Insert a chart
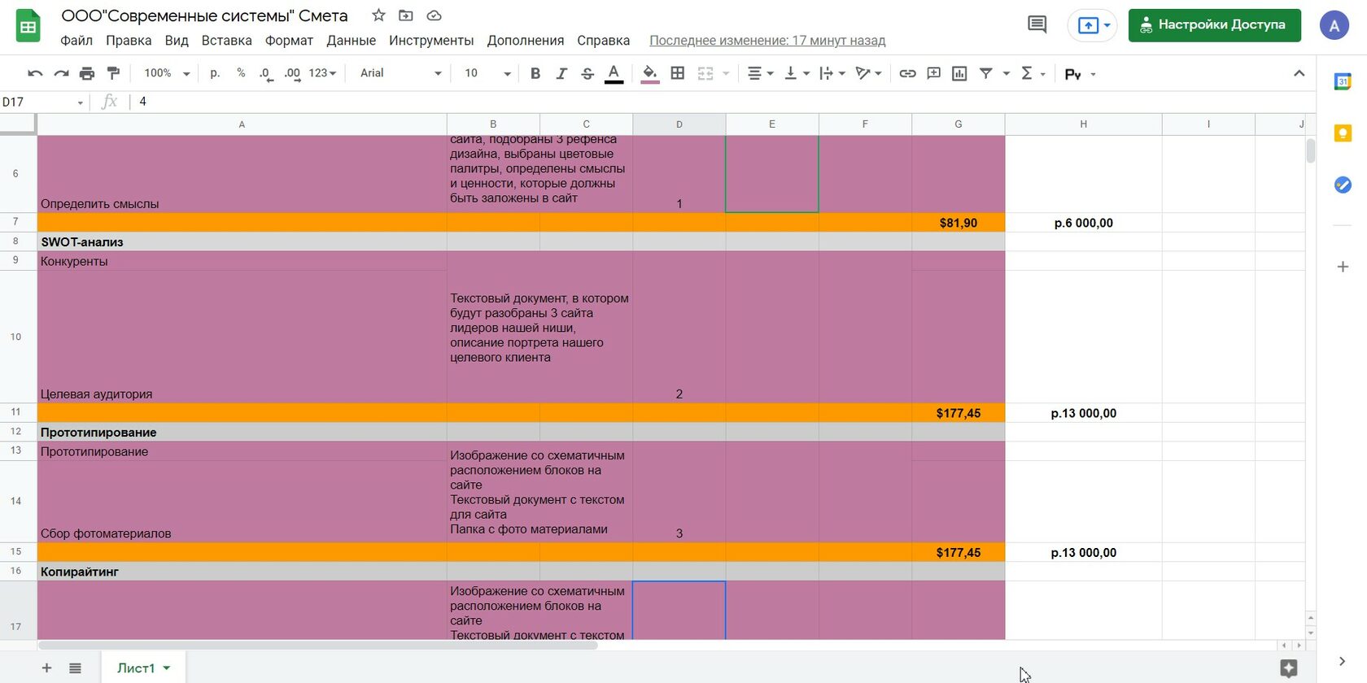 tap(959, 73)
